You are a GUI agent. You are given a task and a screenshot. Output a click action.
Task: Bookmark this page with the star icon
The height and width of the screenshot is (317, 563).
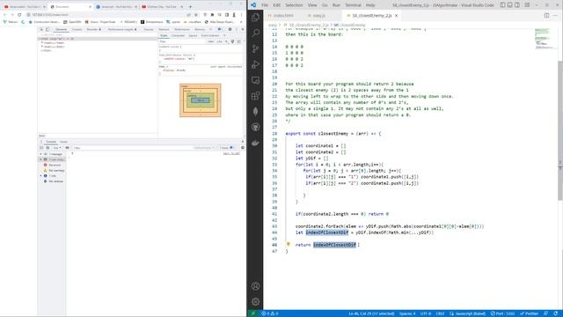196,15
